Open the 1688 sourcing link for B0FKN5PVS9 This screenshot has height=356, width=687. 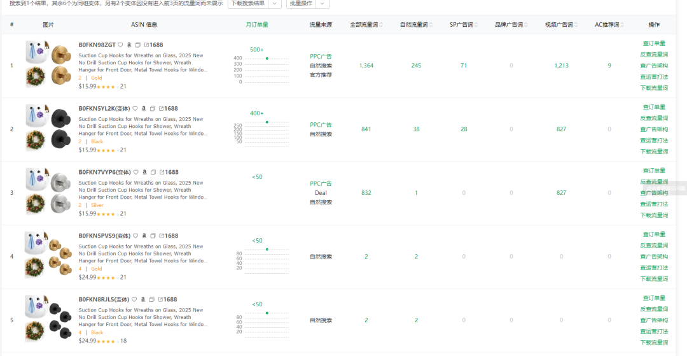pyautogui.click(x=169, y=236)
